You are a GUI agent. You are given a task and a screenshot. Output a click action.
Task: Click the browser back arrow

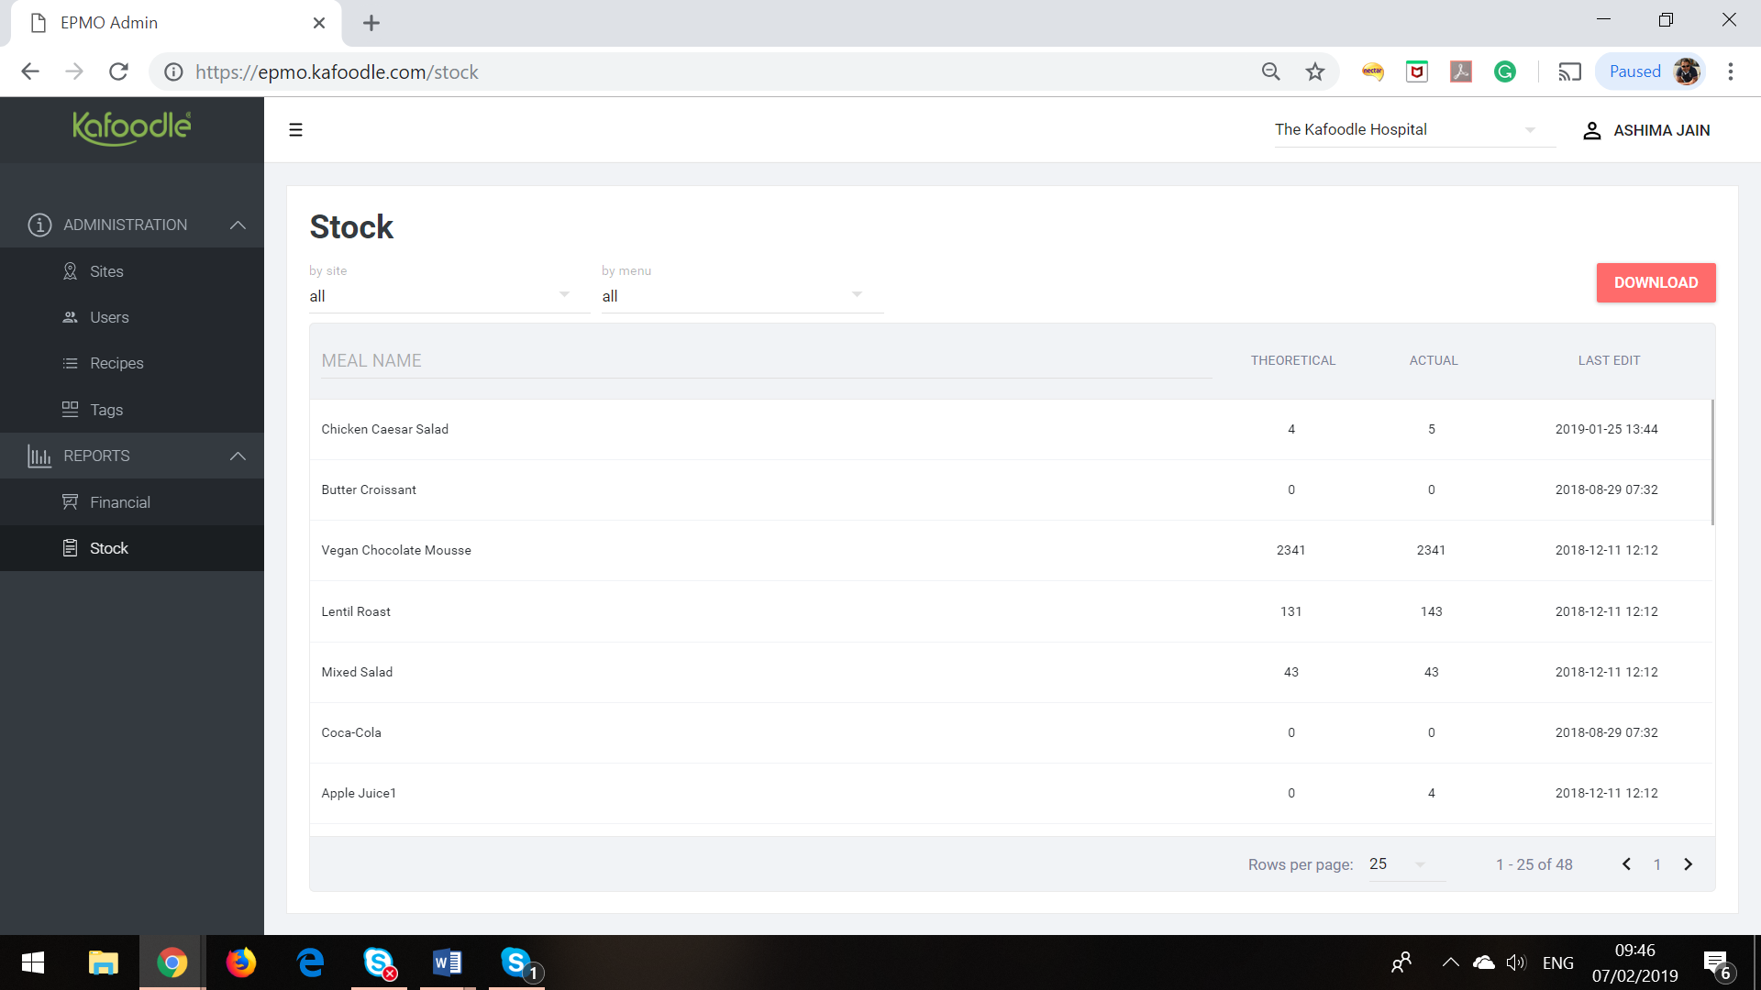click(x=30, y=71)
